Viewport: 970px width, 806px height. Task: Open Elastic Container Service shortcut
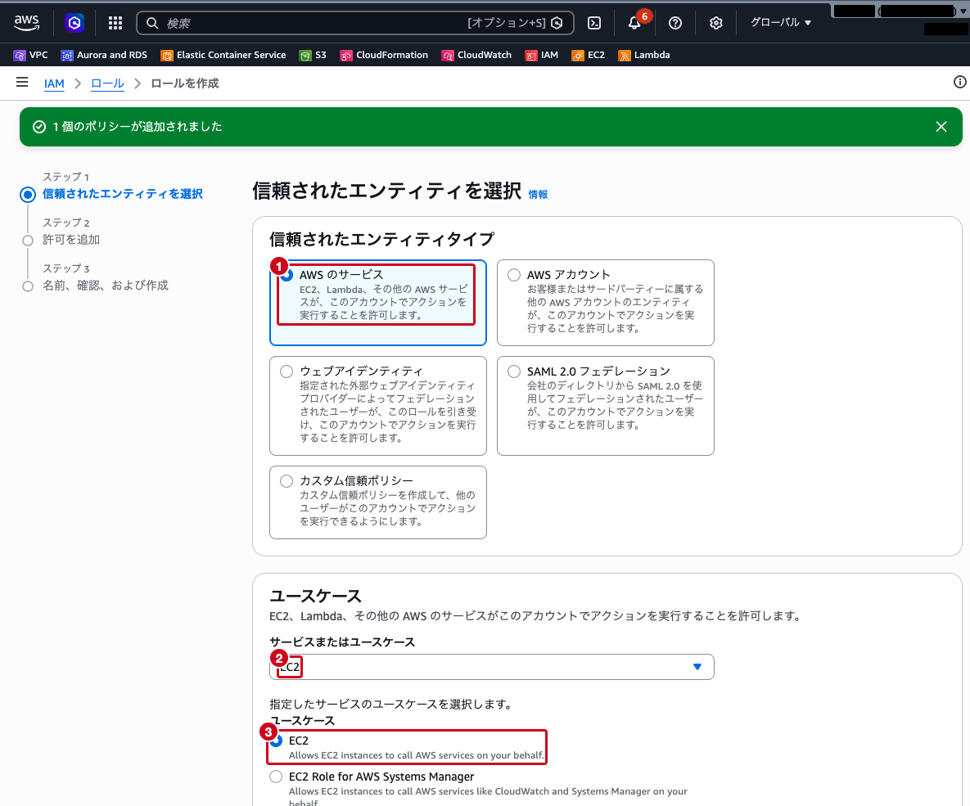click(223, 55)
